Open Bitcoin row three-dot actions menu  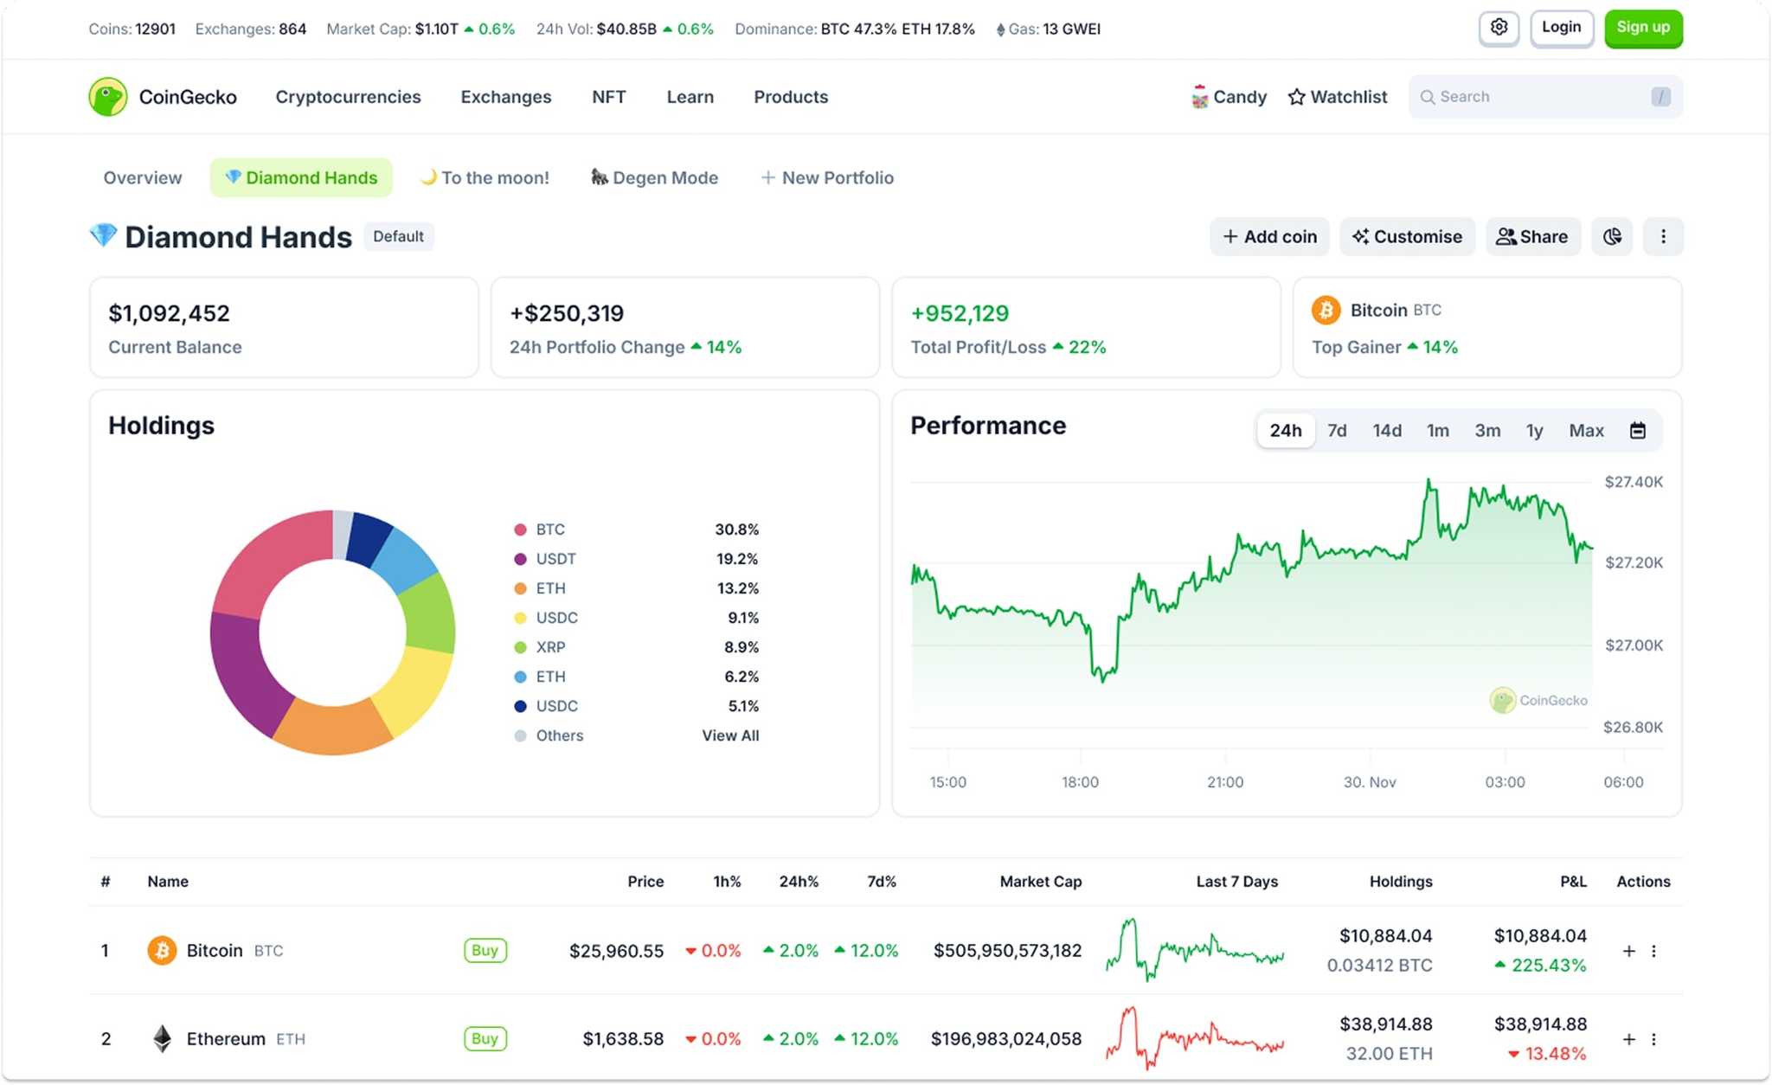[1653, 951]
